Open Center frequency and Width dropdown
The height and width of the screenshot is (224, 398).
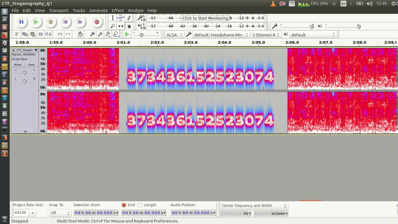click(x=254, y=205)
